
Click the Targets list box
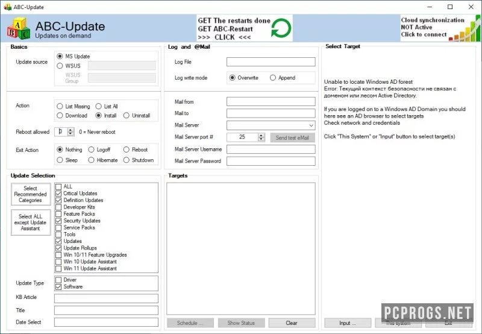[x=241, y=248]
